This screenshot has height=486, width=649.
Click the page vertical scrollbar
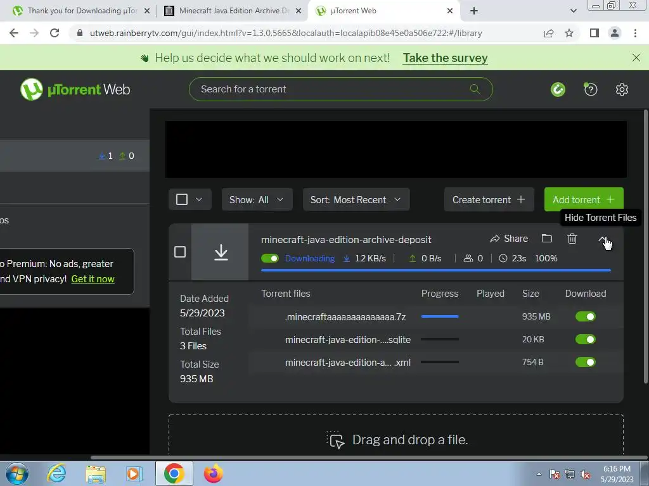click(x=646, y=246)
